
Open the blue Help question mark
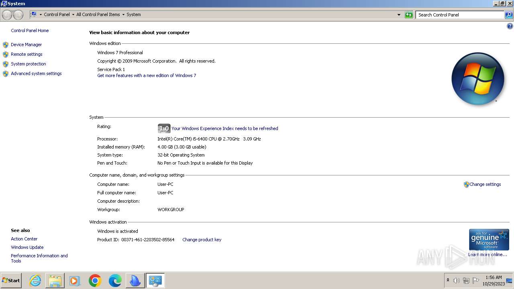510,26
